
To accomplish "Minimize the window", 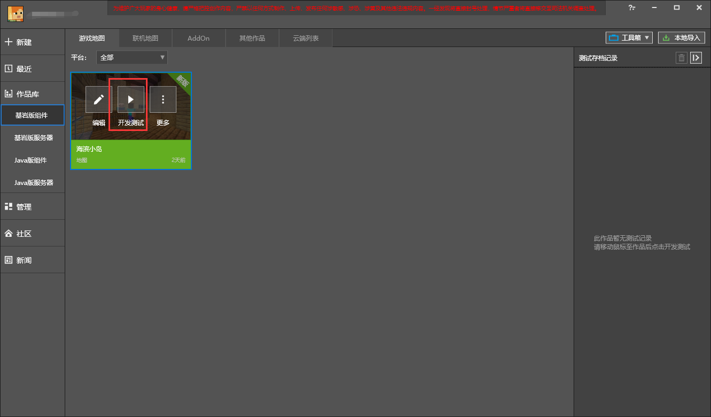I will pos(655,7).
